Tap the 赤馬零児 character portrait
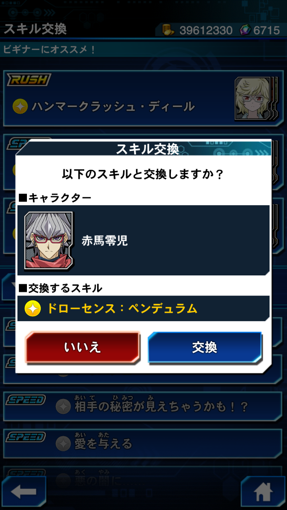Screen dimensions: 287x510 click(x=49, y=240)
